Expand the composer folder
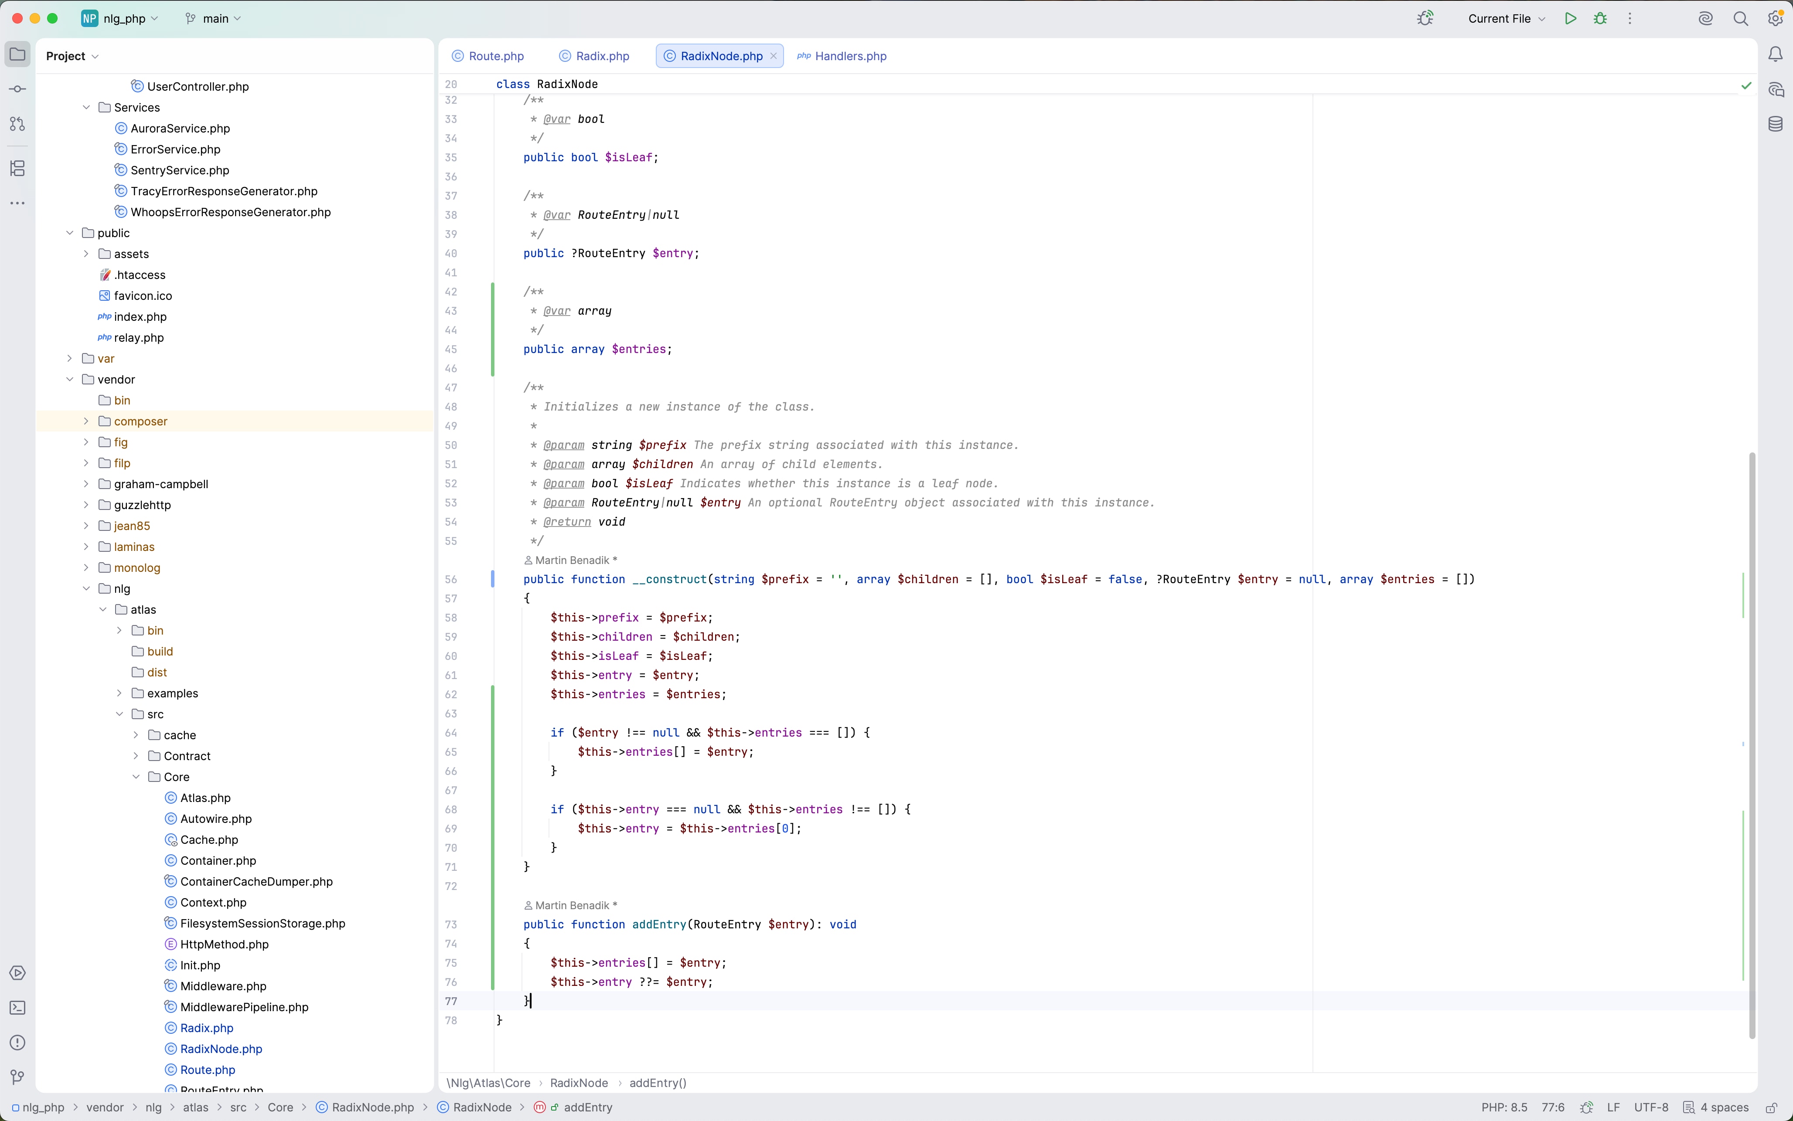The width and height of the screenshot is (1793, 1121). coord(86,421)
